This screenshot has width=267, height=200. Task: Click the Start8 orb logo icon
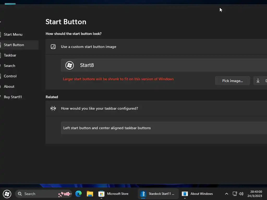click(x=69, y=65)
